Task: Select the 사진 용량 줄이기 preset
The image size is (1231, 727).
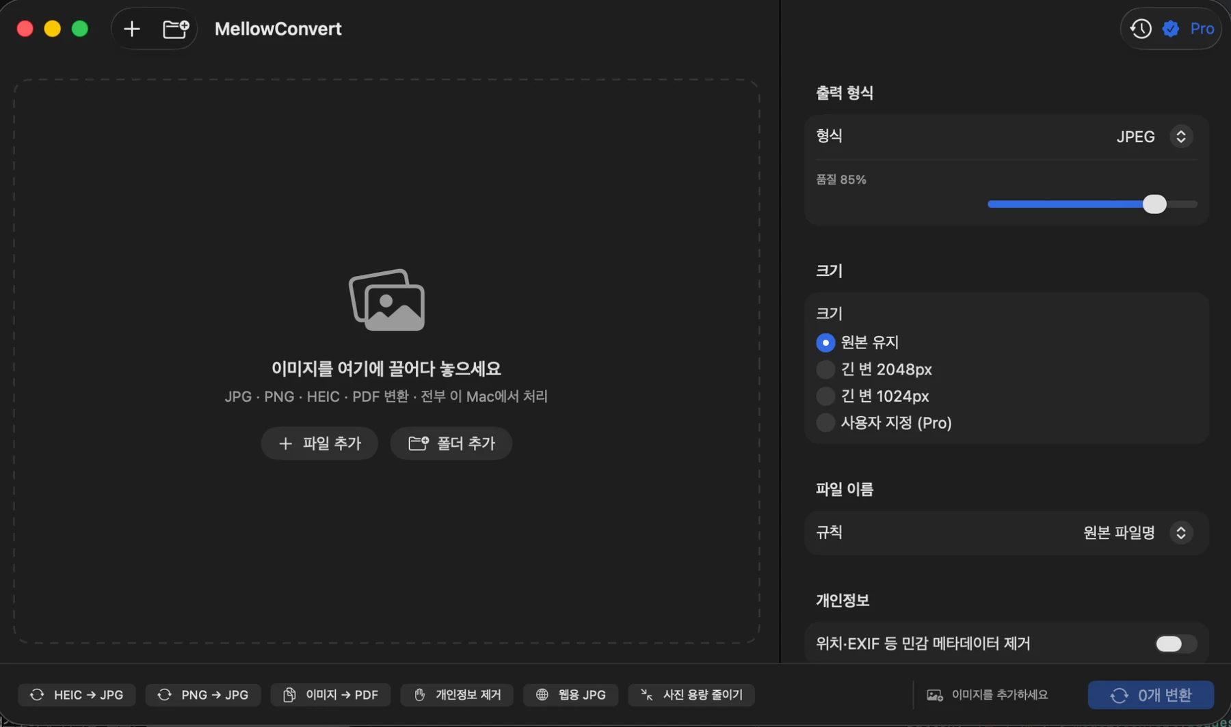Action: coord(691,695)
